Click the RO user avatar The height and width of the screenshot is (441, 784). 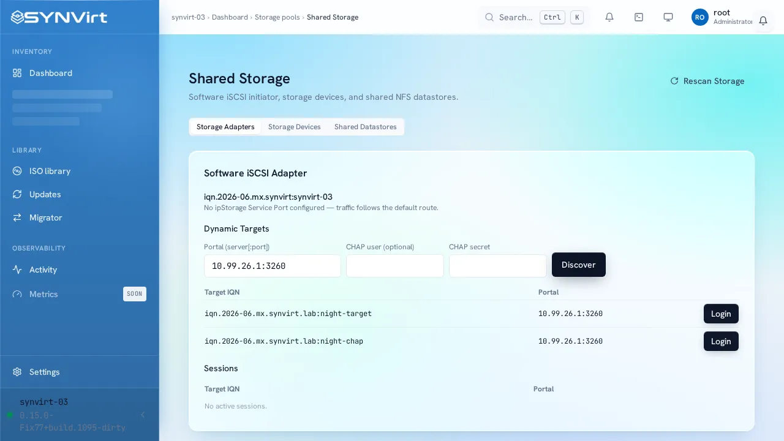[700, 17]
